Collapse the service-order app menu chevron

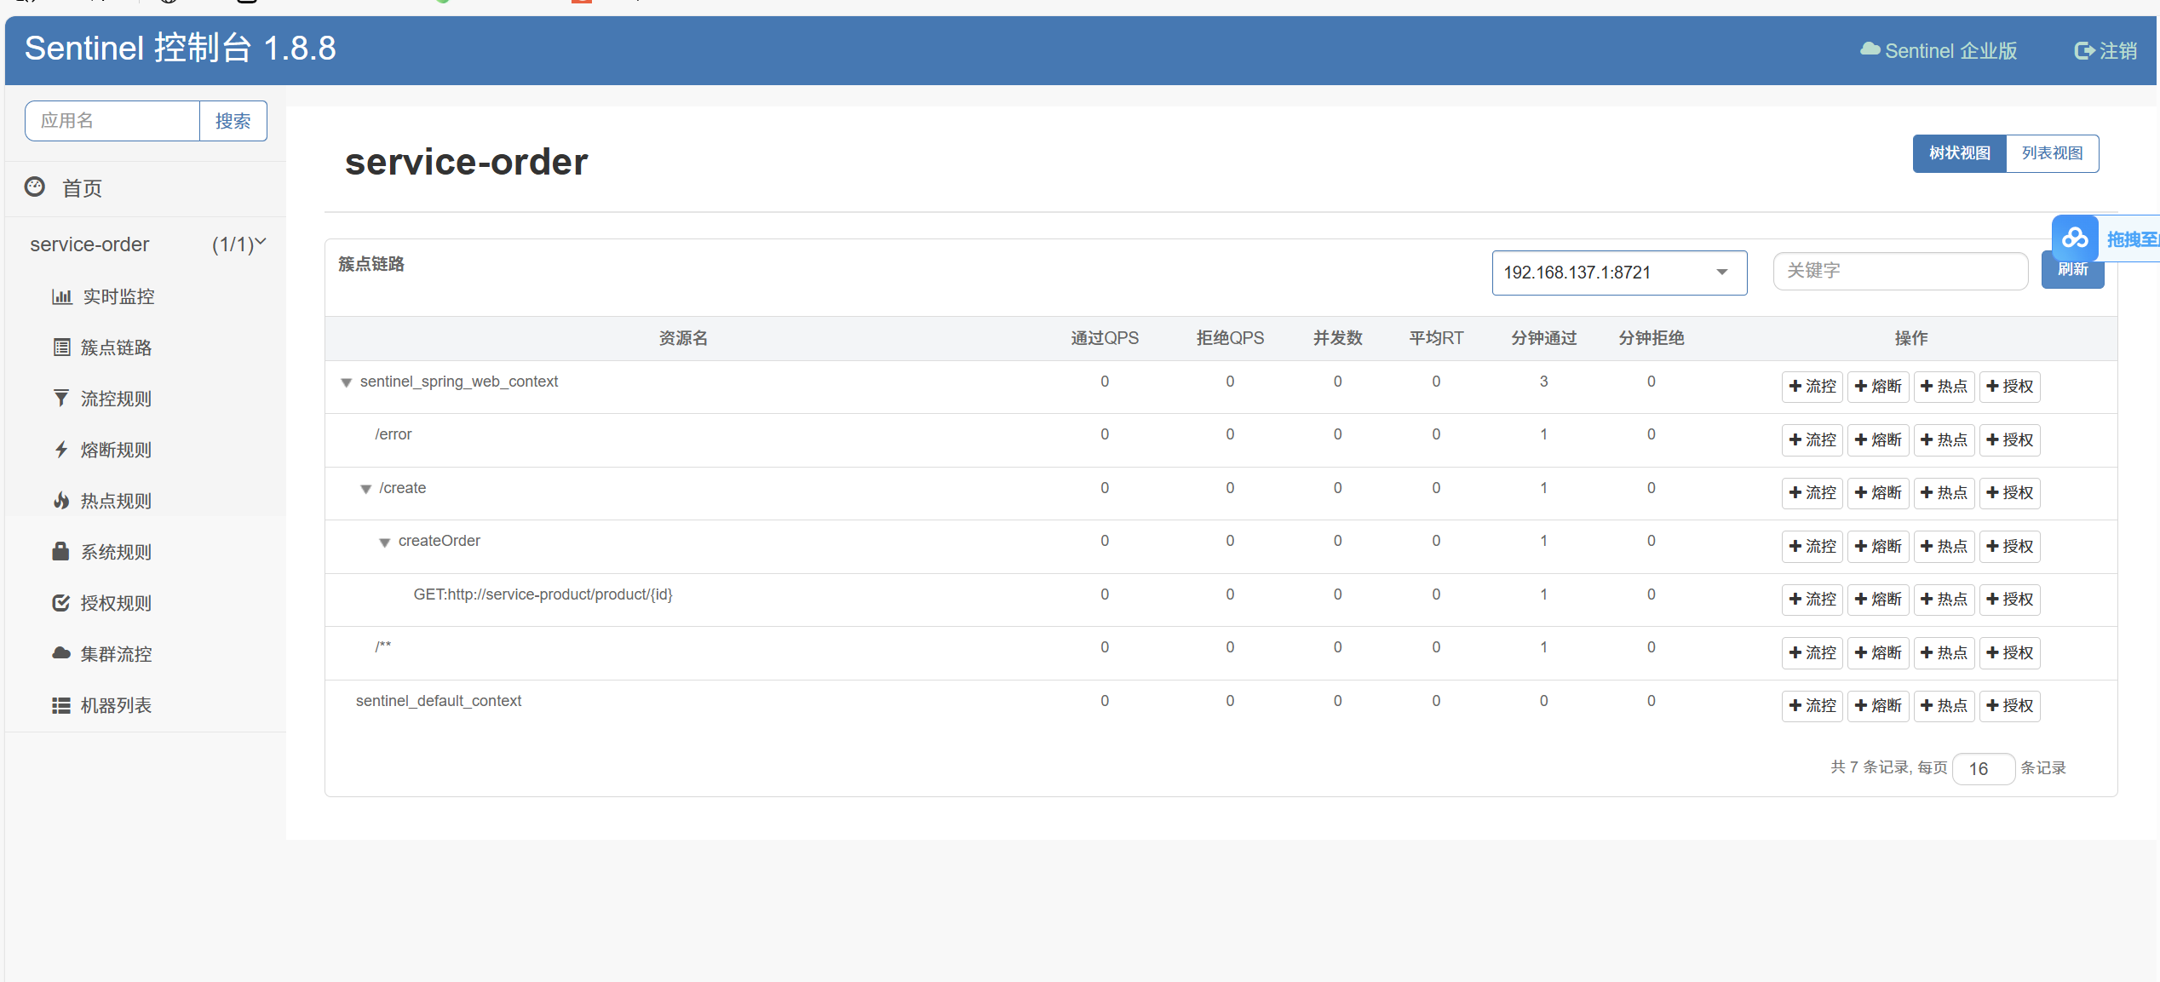pyautogui.click(x=261, y=243)
